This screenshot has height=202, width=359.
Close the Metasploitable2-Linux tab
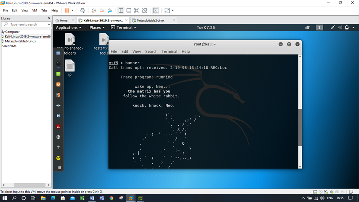174,20
